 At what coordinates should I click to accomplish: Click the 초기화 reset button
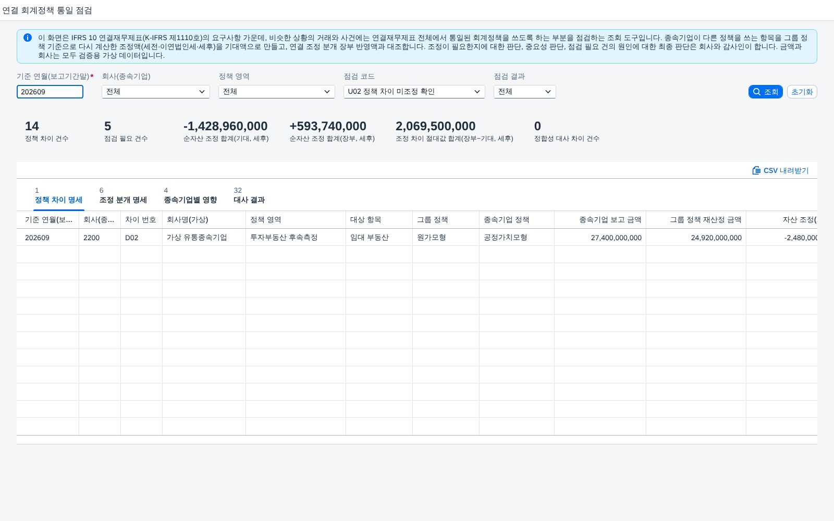click(x=802, y=92)
